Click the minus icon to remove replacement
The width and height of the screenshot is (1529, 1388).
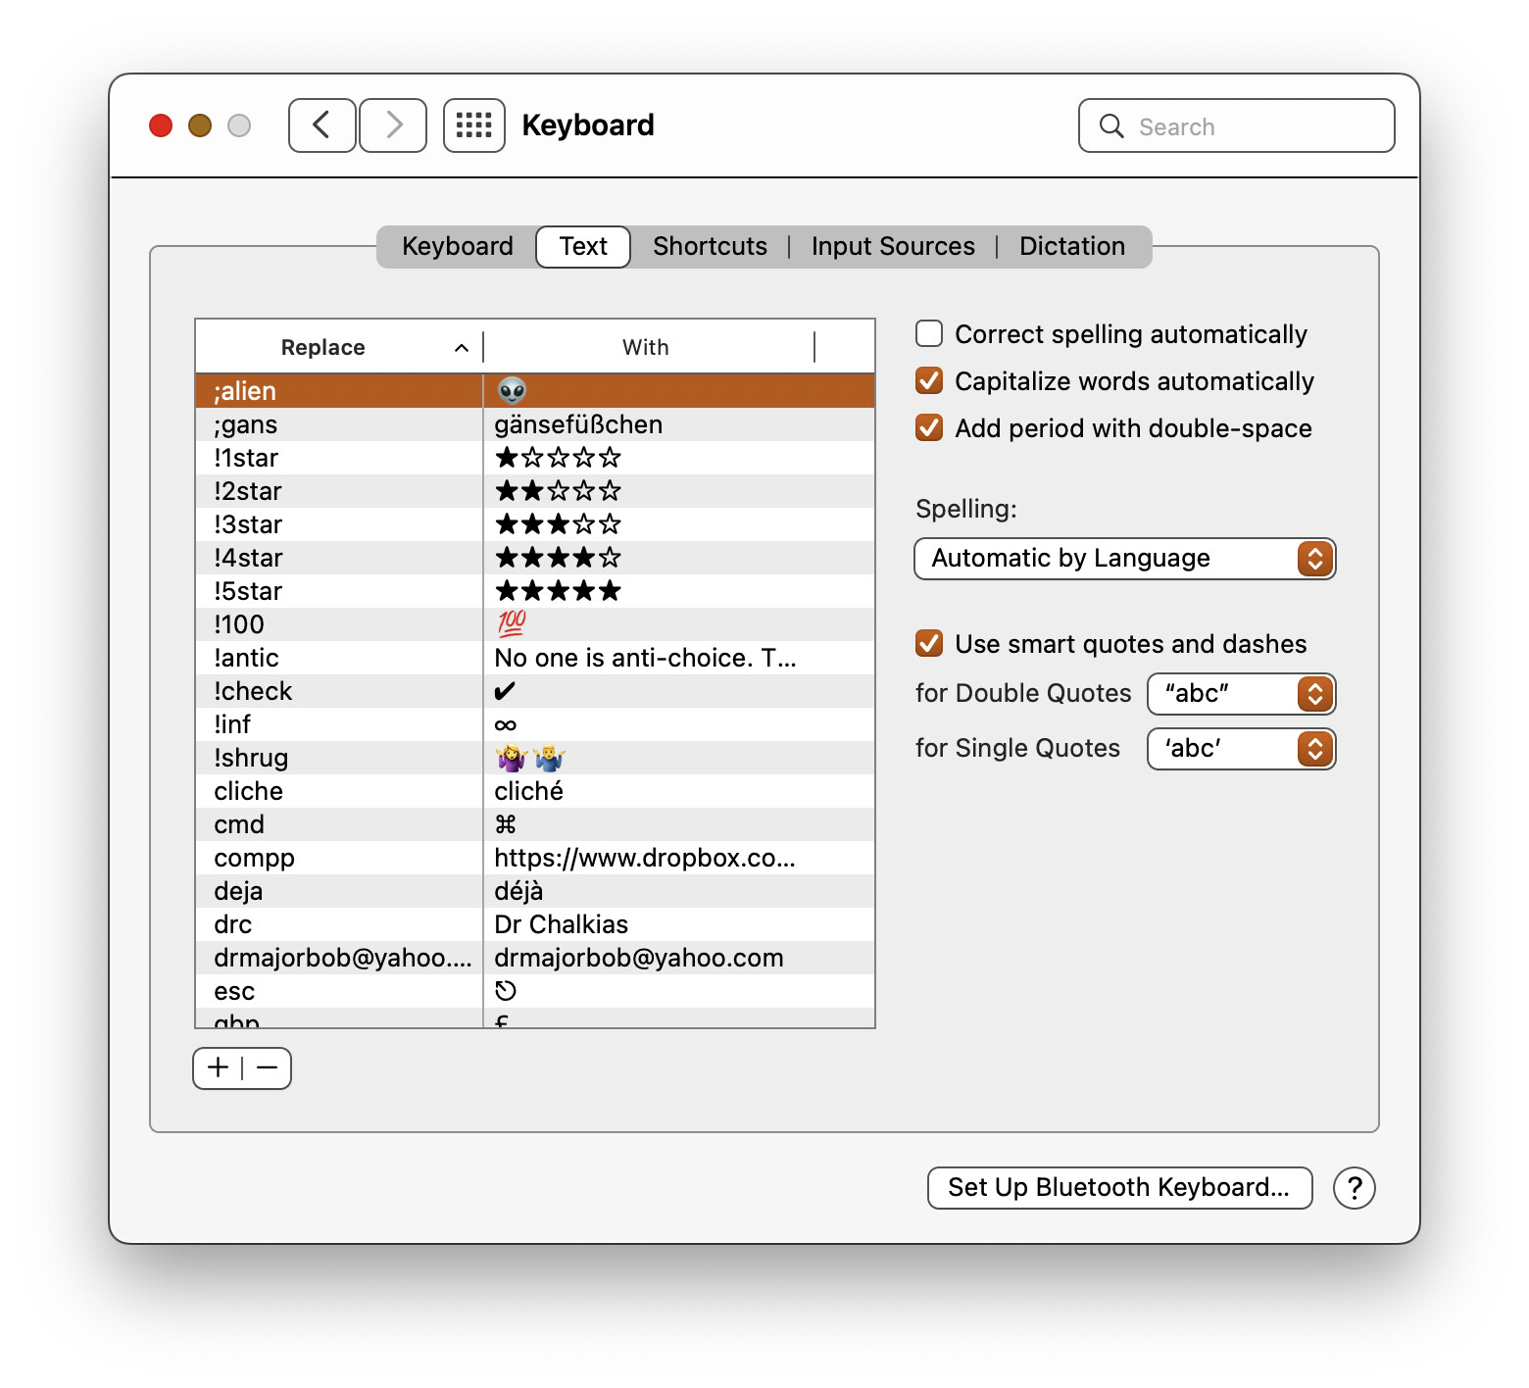267,1068
